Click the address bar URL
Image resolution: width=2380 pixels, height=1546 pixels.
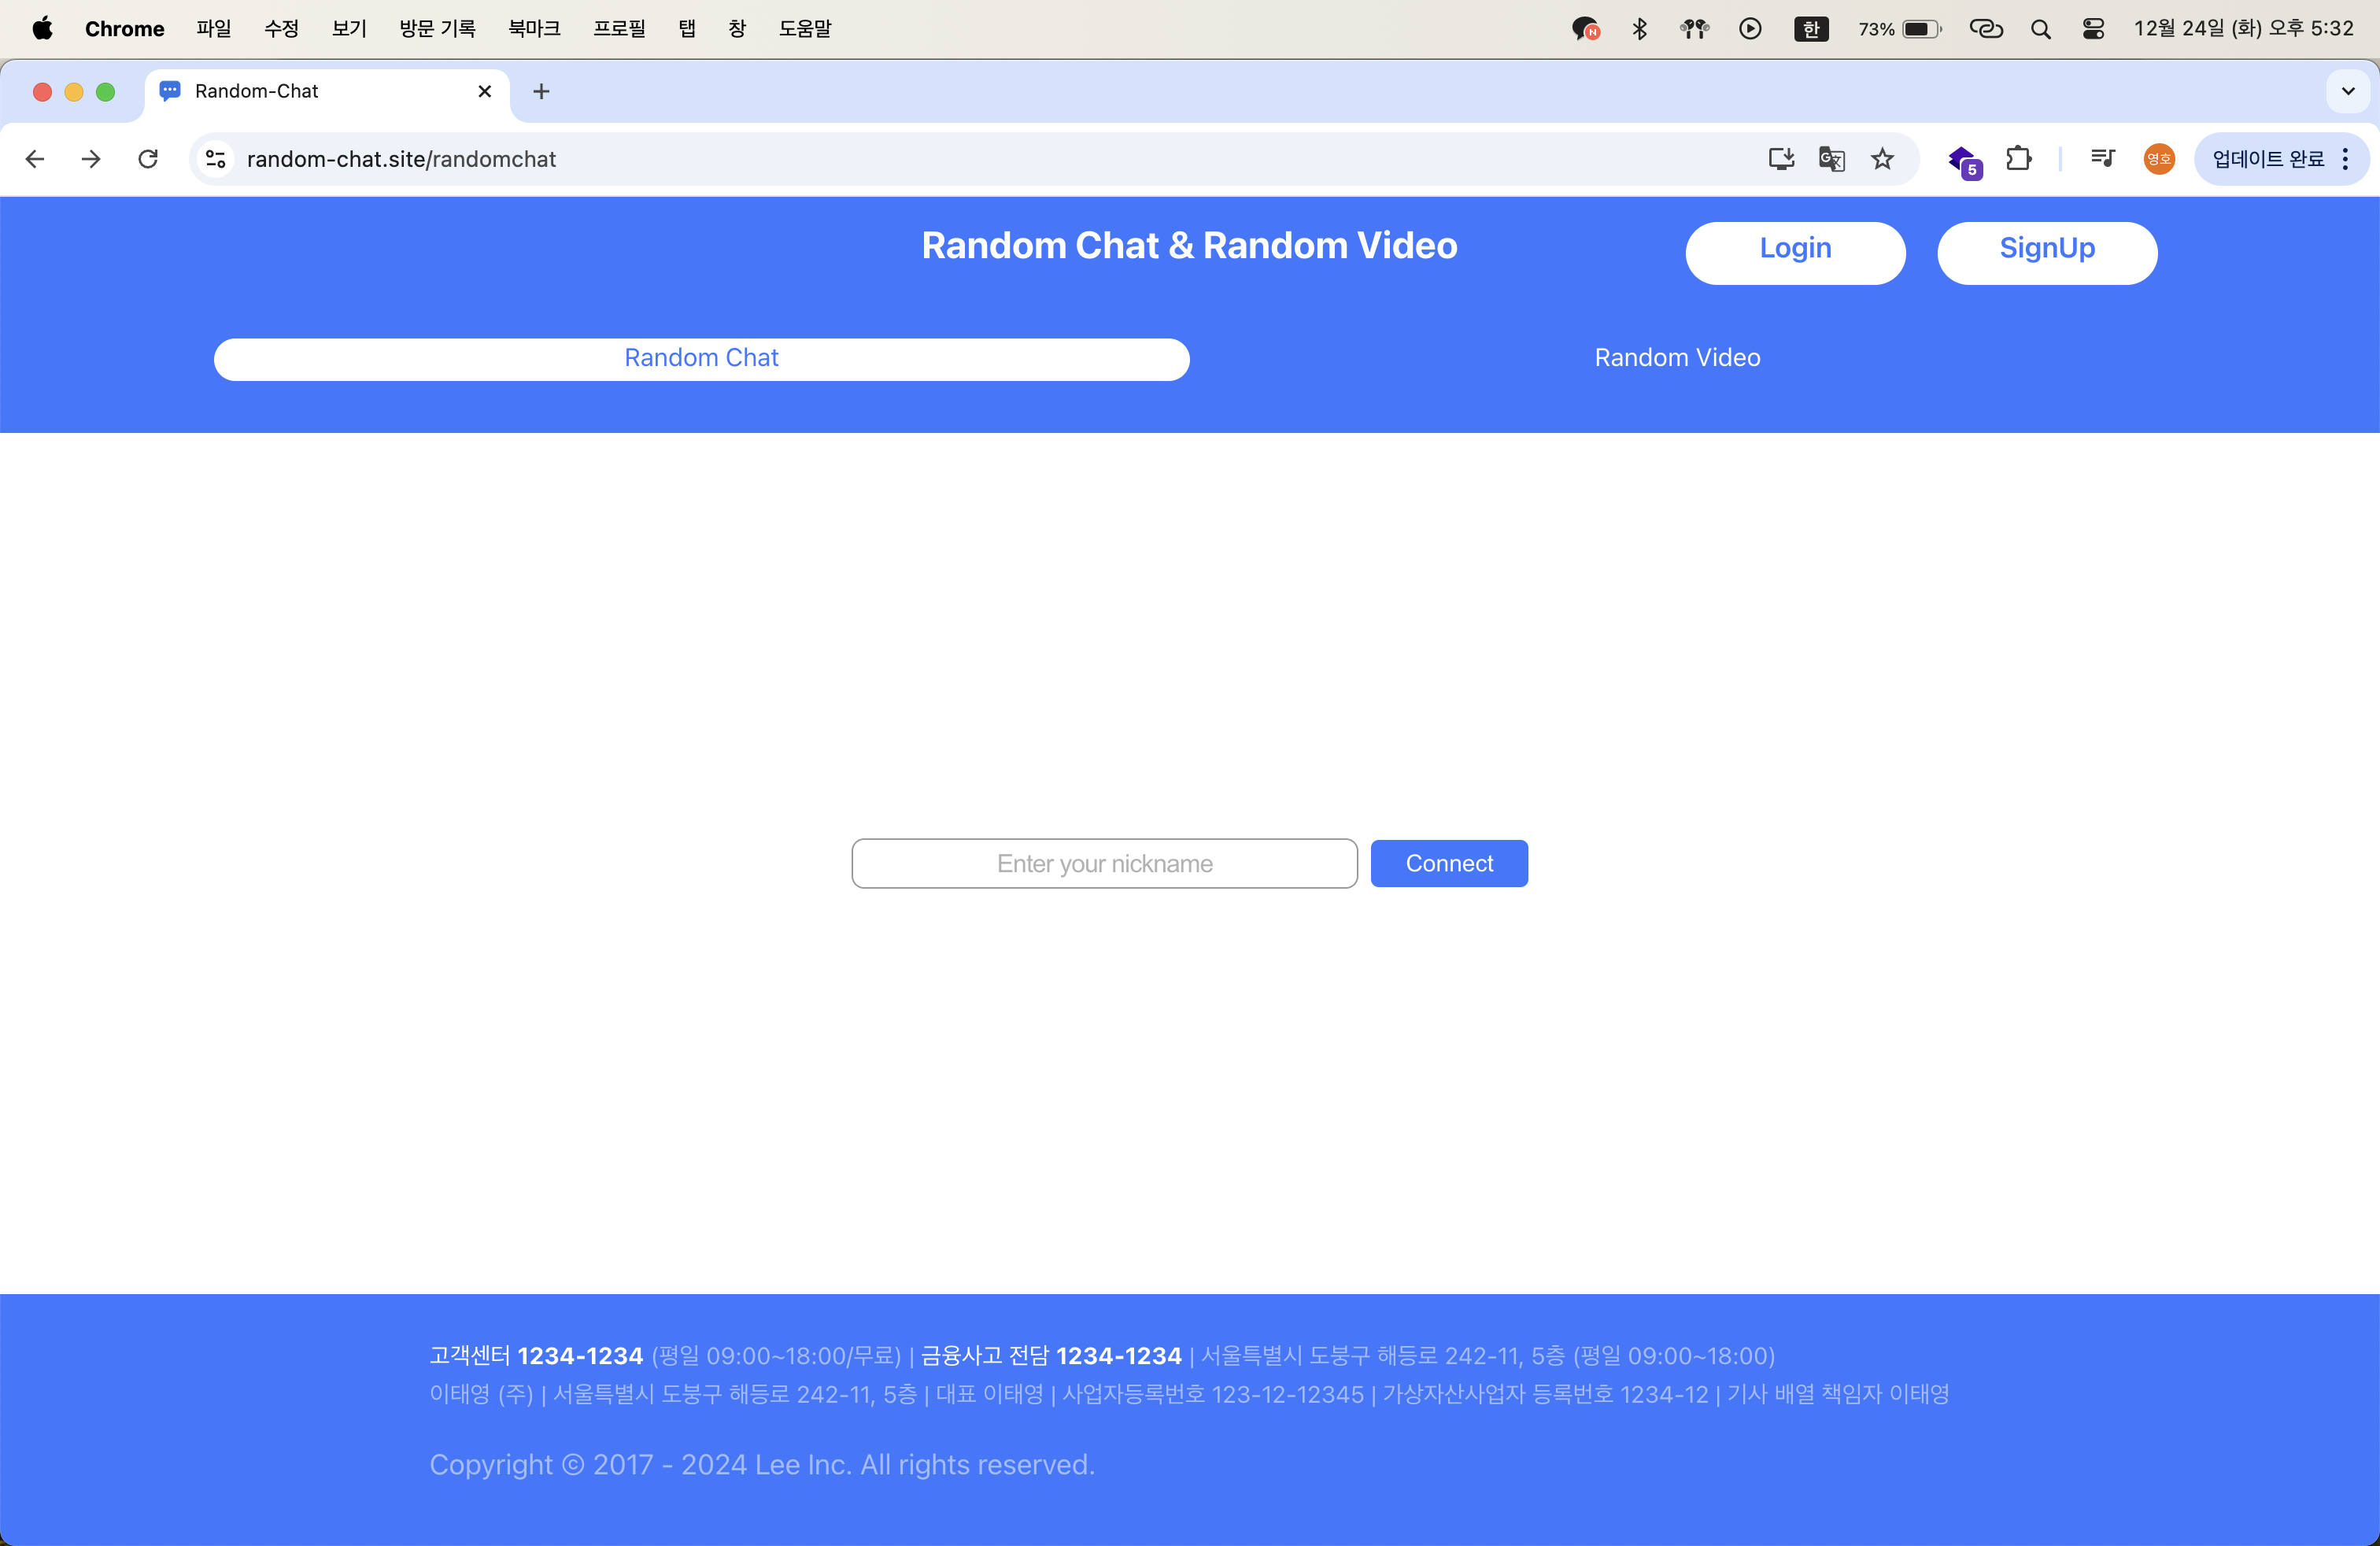pos(401,159)
